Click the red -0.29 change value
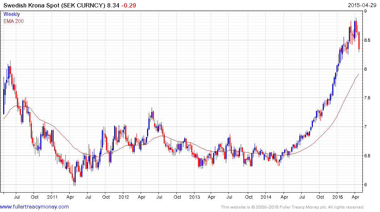The width and height of the screenshot is (380, 212). pos(129,6)
